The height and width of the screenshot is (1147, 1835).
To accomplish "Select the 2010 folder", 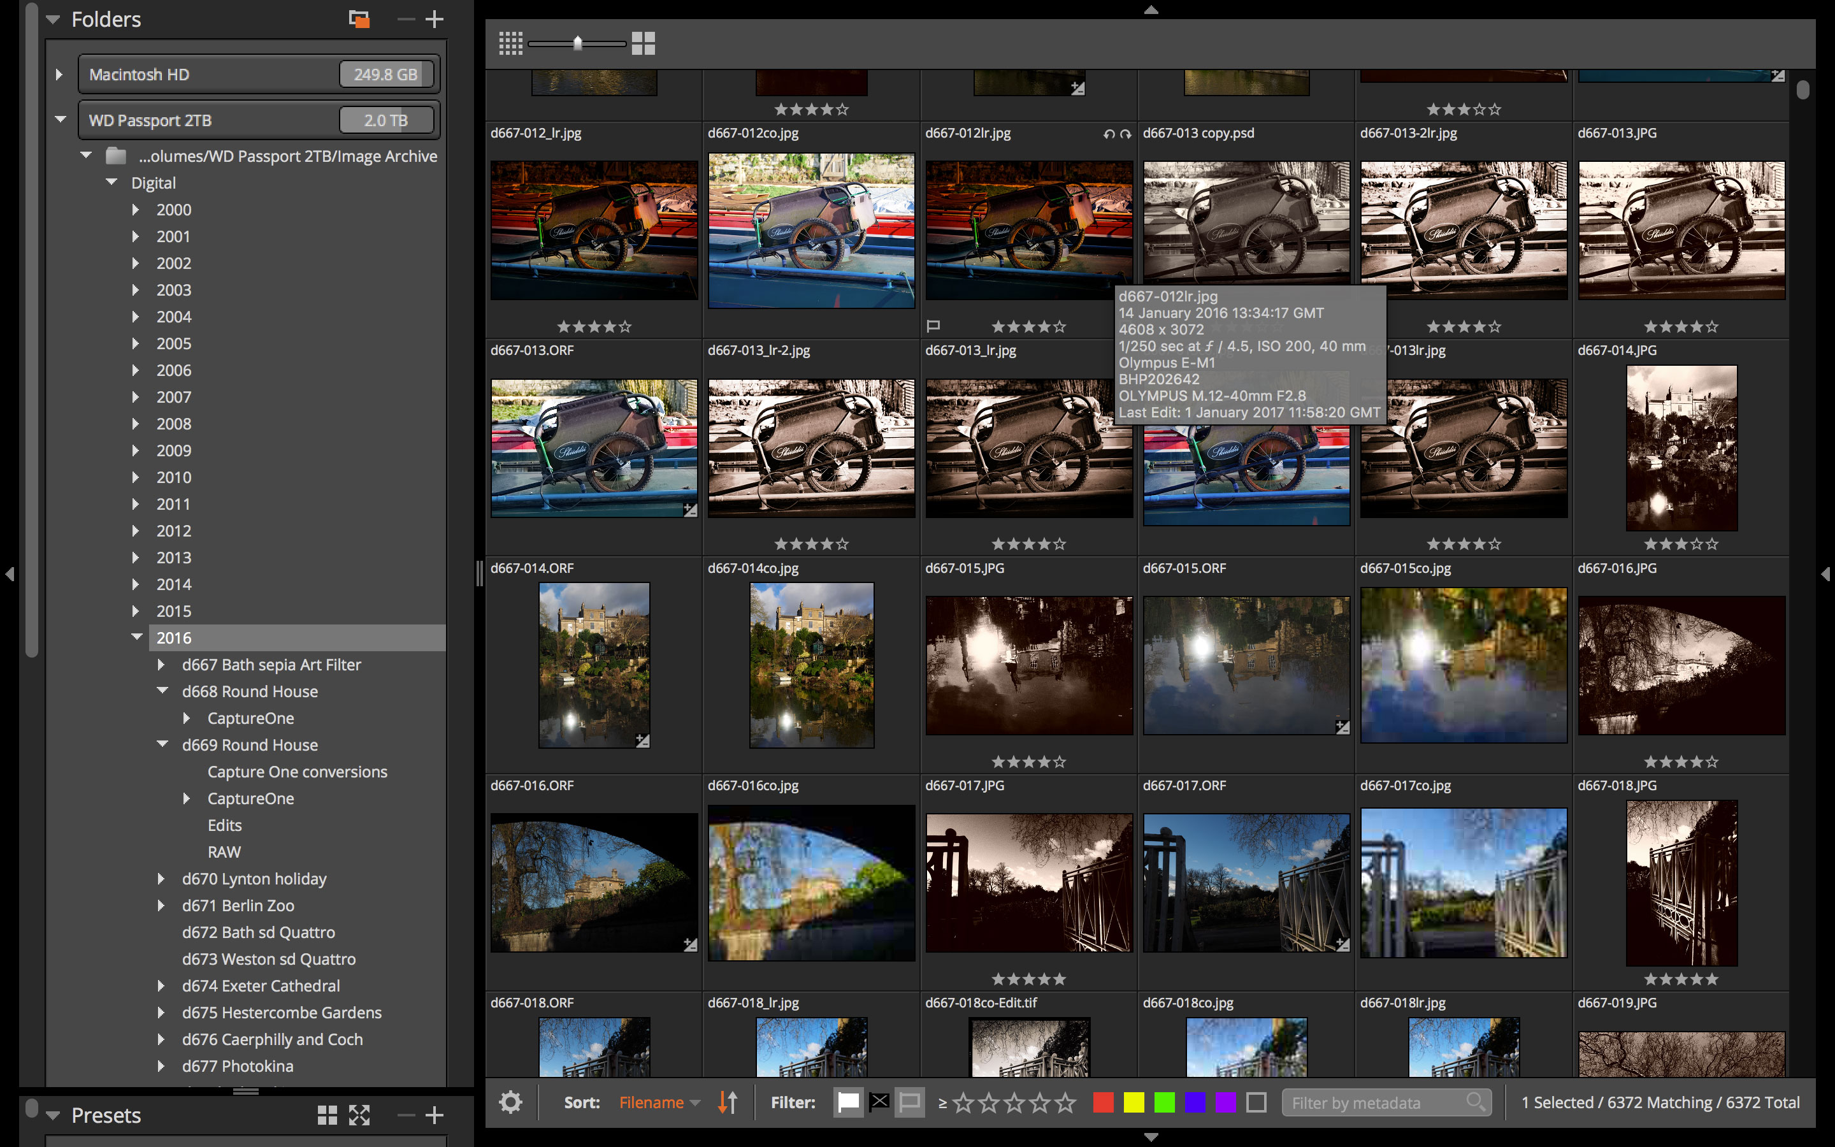I will [x=174, y=477].
